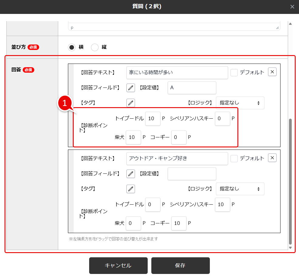Edit the 回答フィールド of the first answer with the pencil icon
Screen dimensions: 299x280
pos(130,88)
